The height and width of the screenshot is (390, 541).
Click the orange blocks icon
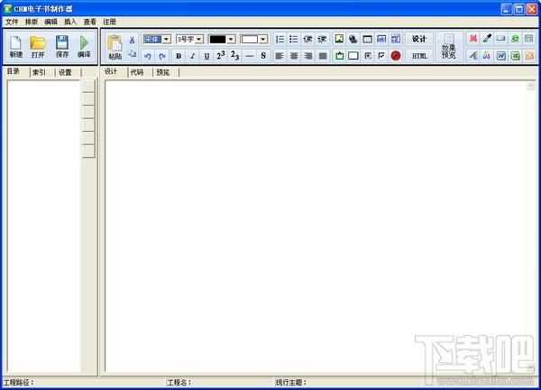(529, 56)
